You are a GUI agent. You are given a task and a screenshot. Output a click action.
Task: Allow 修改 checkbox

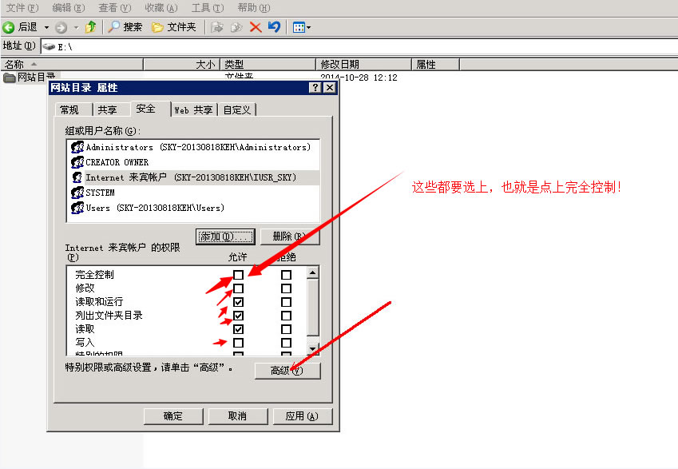click(238, 288)
